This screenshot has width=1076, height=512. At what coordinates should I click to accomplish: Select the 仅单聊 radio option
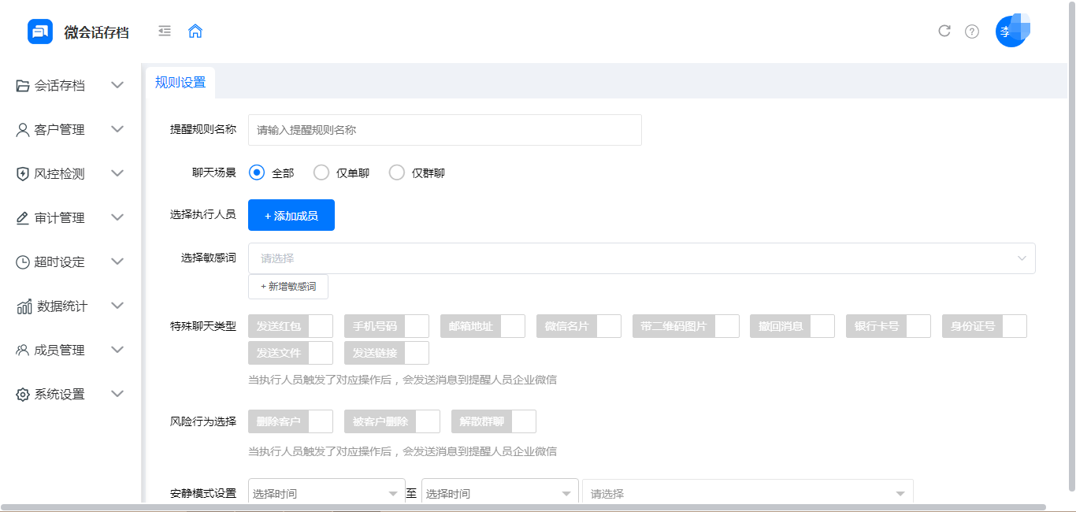point(321,172)
